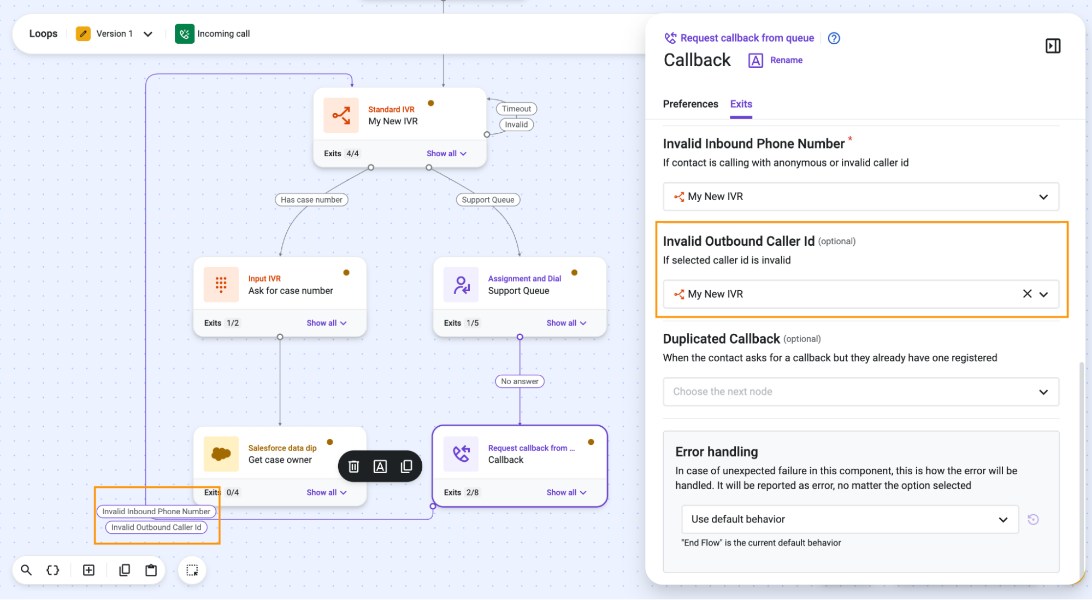
Task: Select the Salesforce data dip node icon
Action: [x=221, y=454]
